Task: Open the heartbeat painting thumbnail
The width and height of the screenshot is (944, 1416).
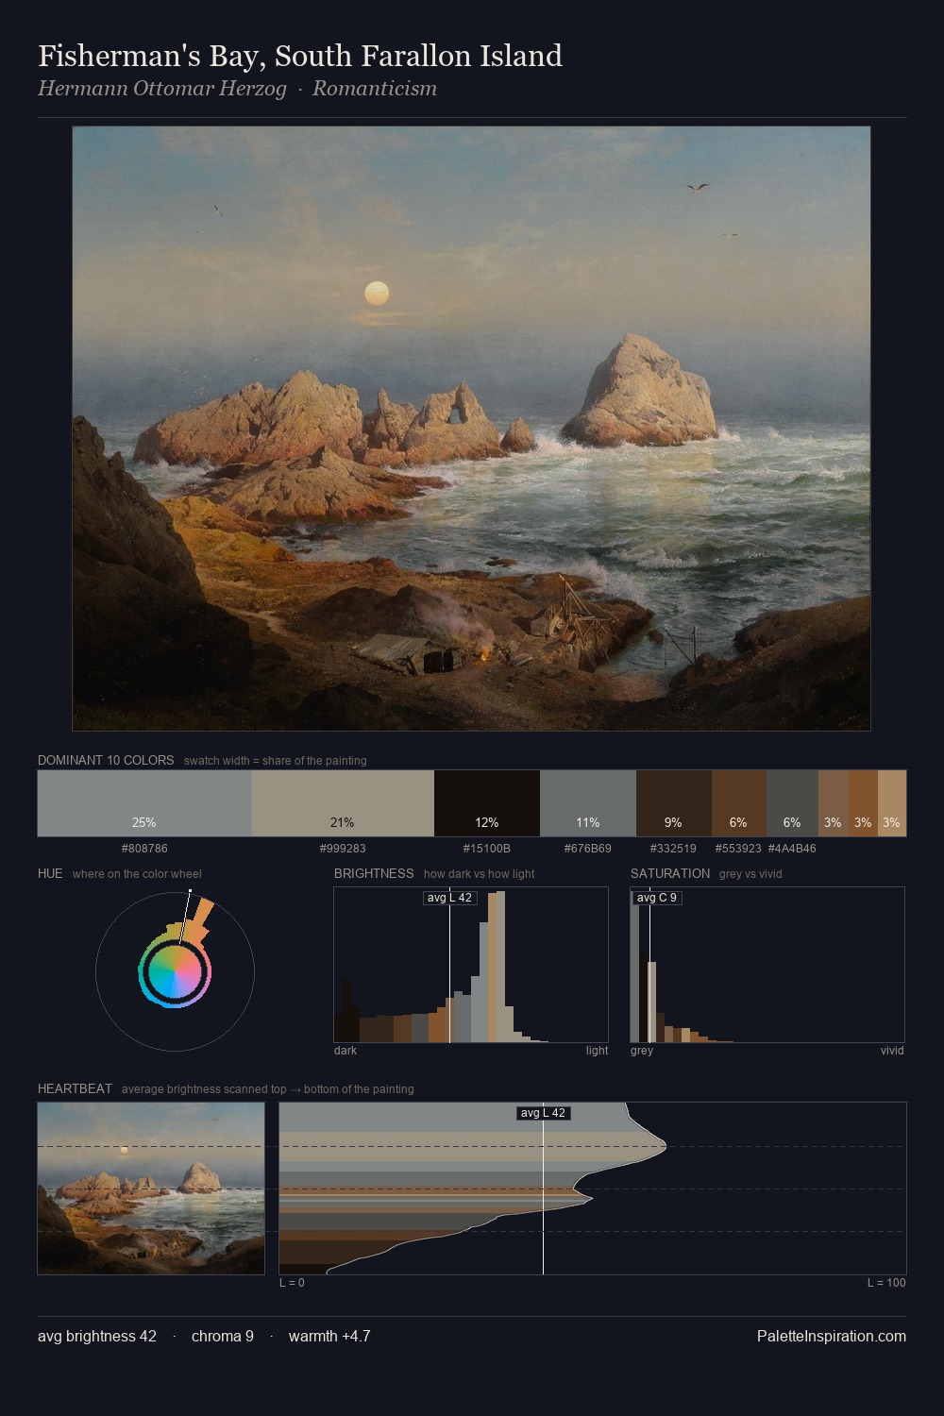Action: (x=151, y=1188)
